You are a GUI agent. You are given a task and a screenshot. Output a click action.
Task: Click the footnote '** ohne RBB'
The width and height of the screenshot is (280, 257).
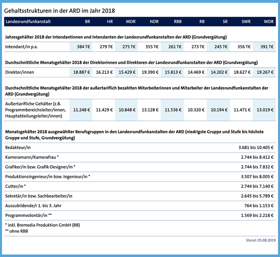coord(17,230)
